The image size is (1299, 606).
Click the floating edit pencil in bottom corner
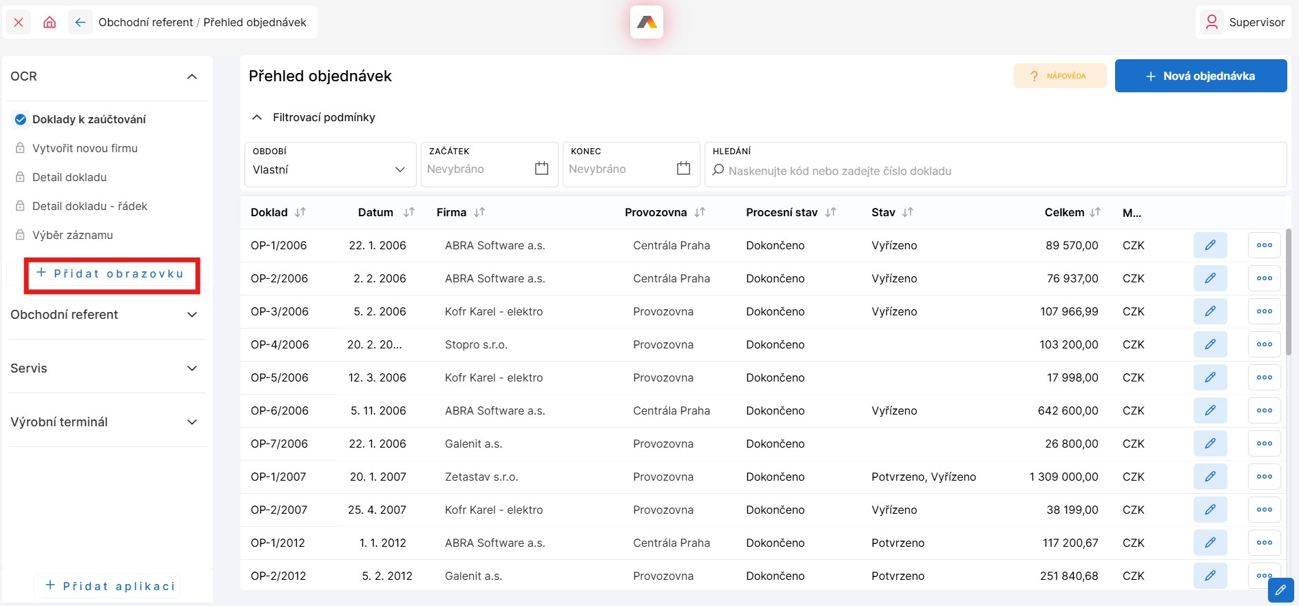pos(1280,590)
